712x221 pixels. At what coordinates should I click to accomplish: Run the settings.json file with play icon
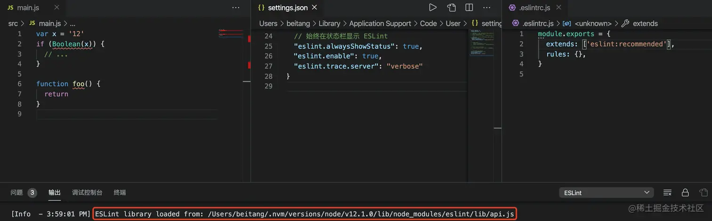[x=432, y=8]
